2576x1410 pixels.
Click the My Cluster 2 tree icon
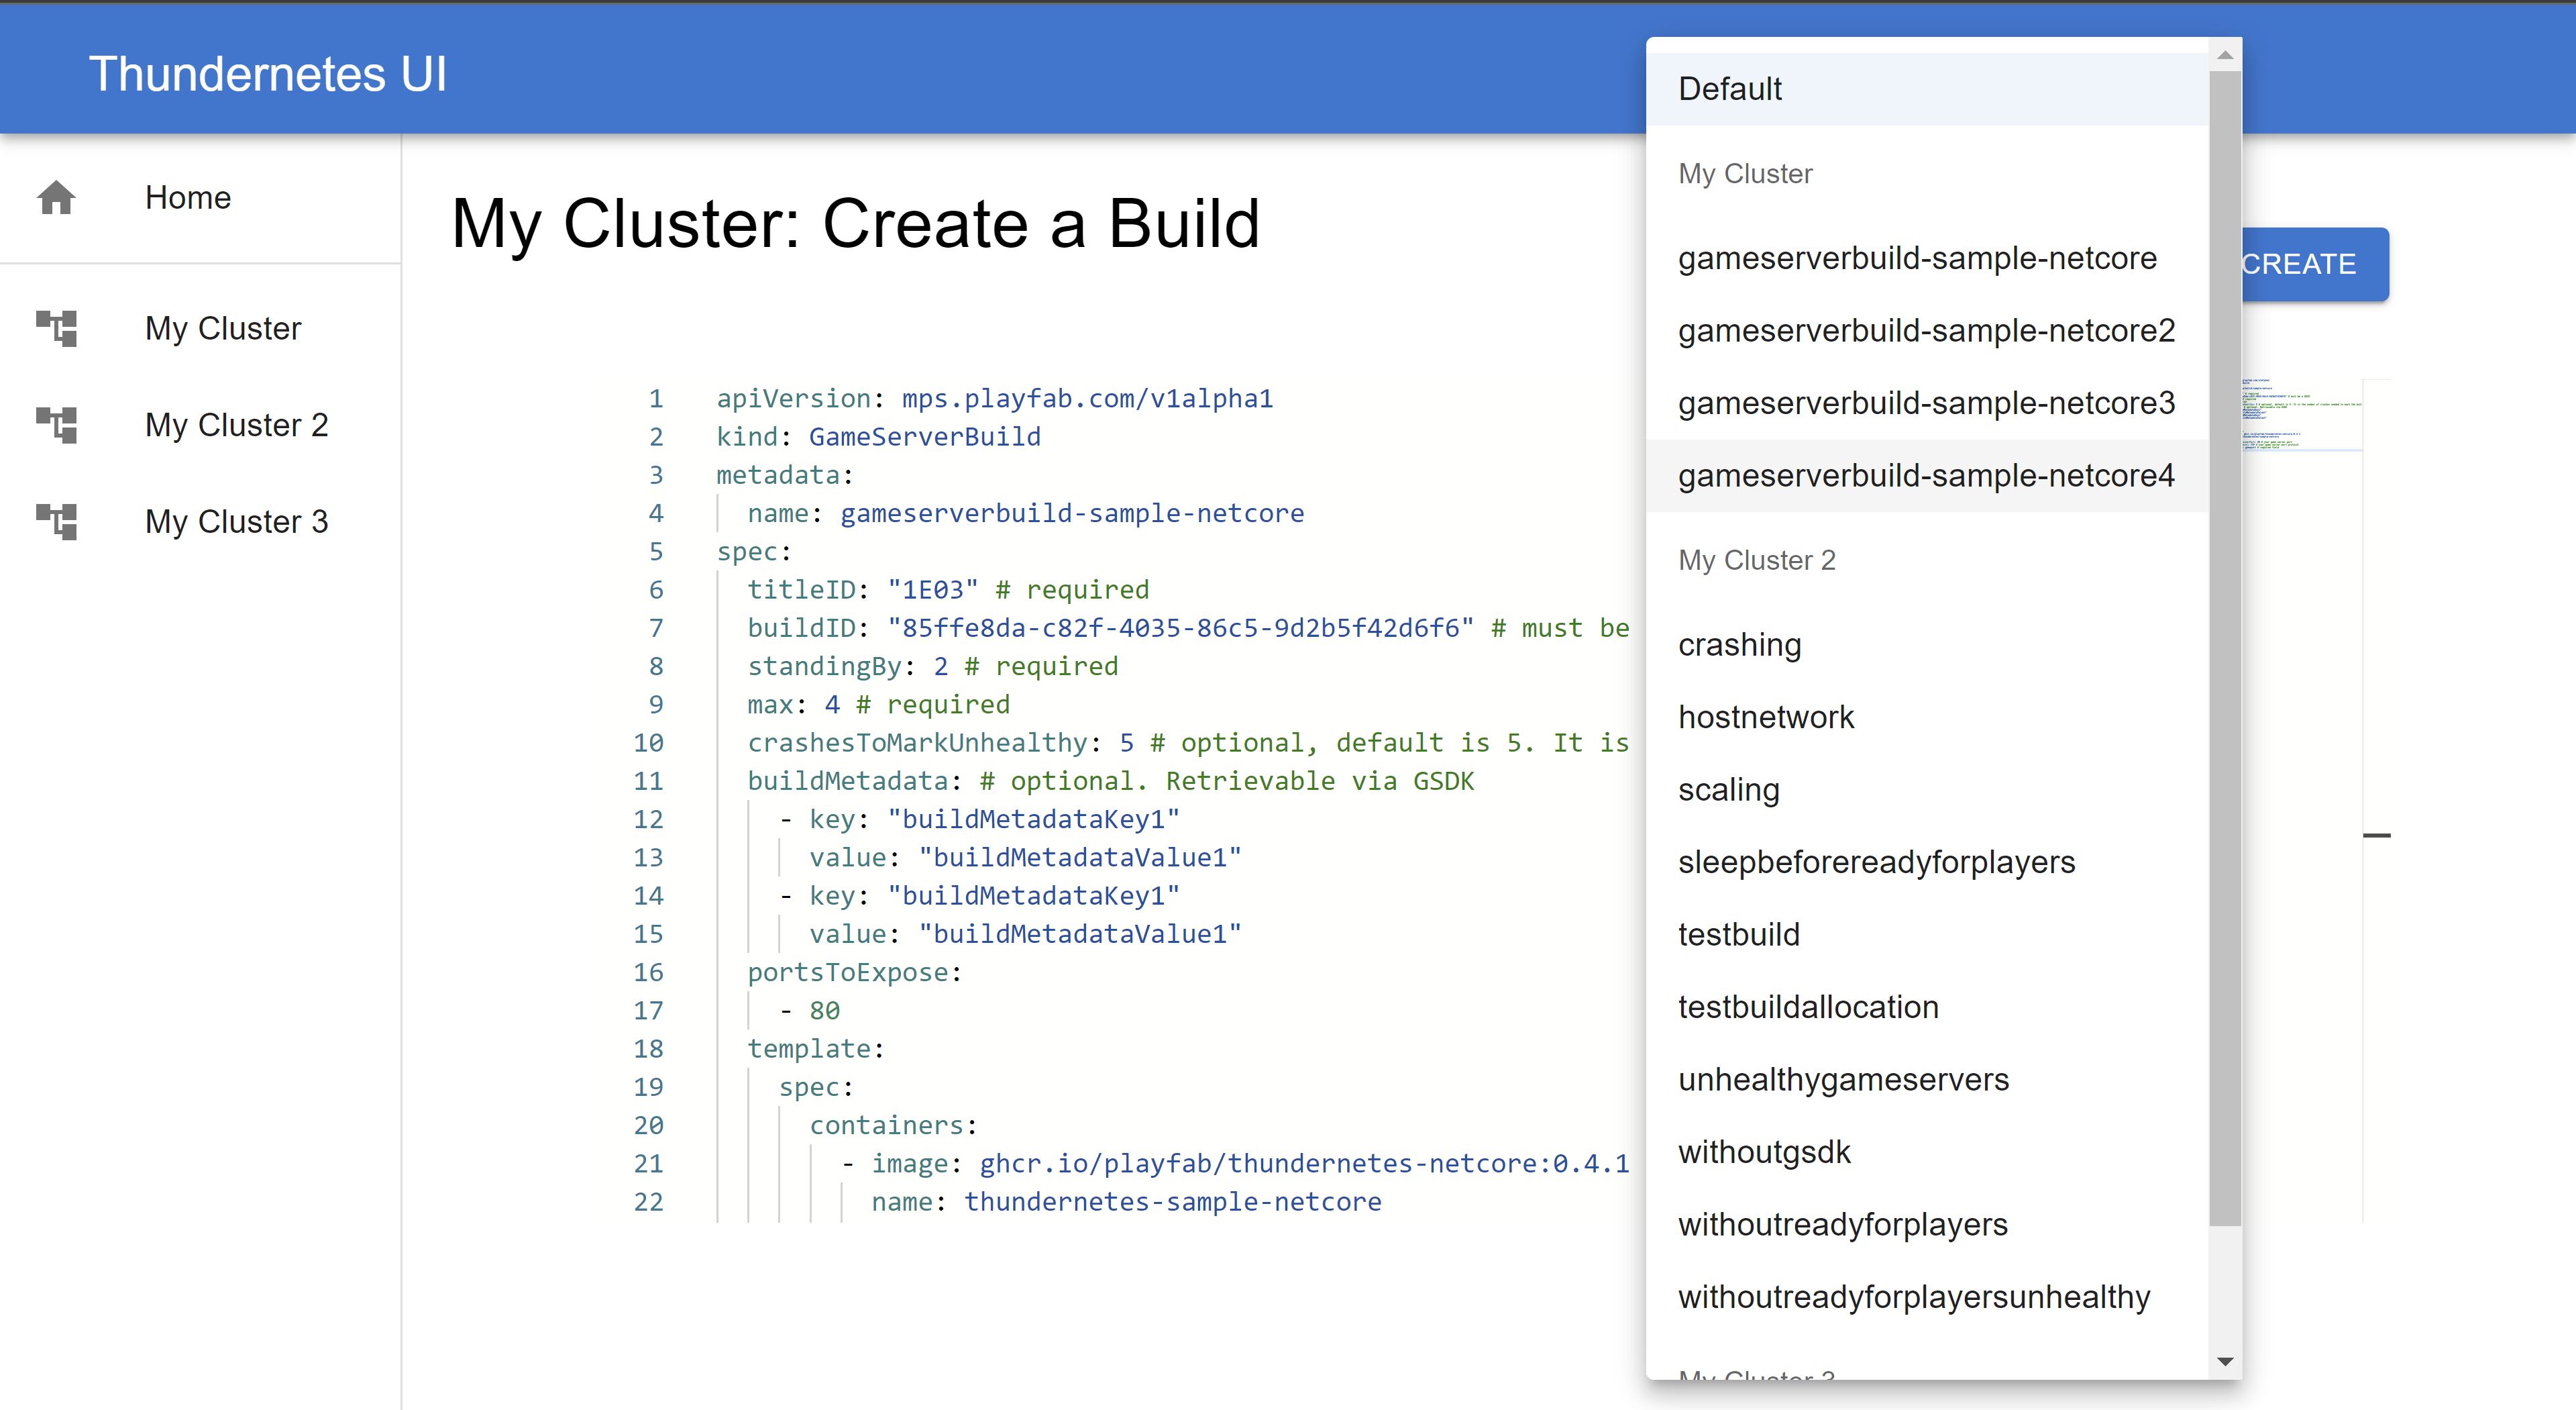coord(56,424)
